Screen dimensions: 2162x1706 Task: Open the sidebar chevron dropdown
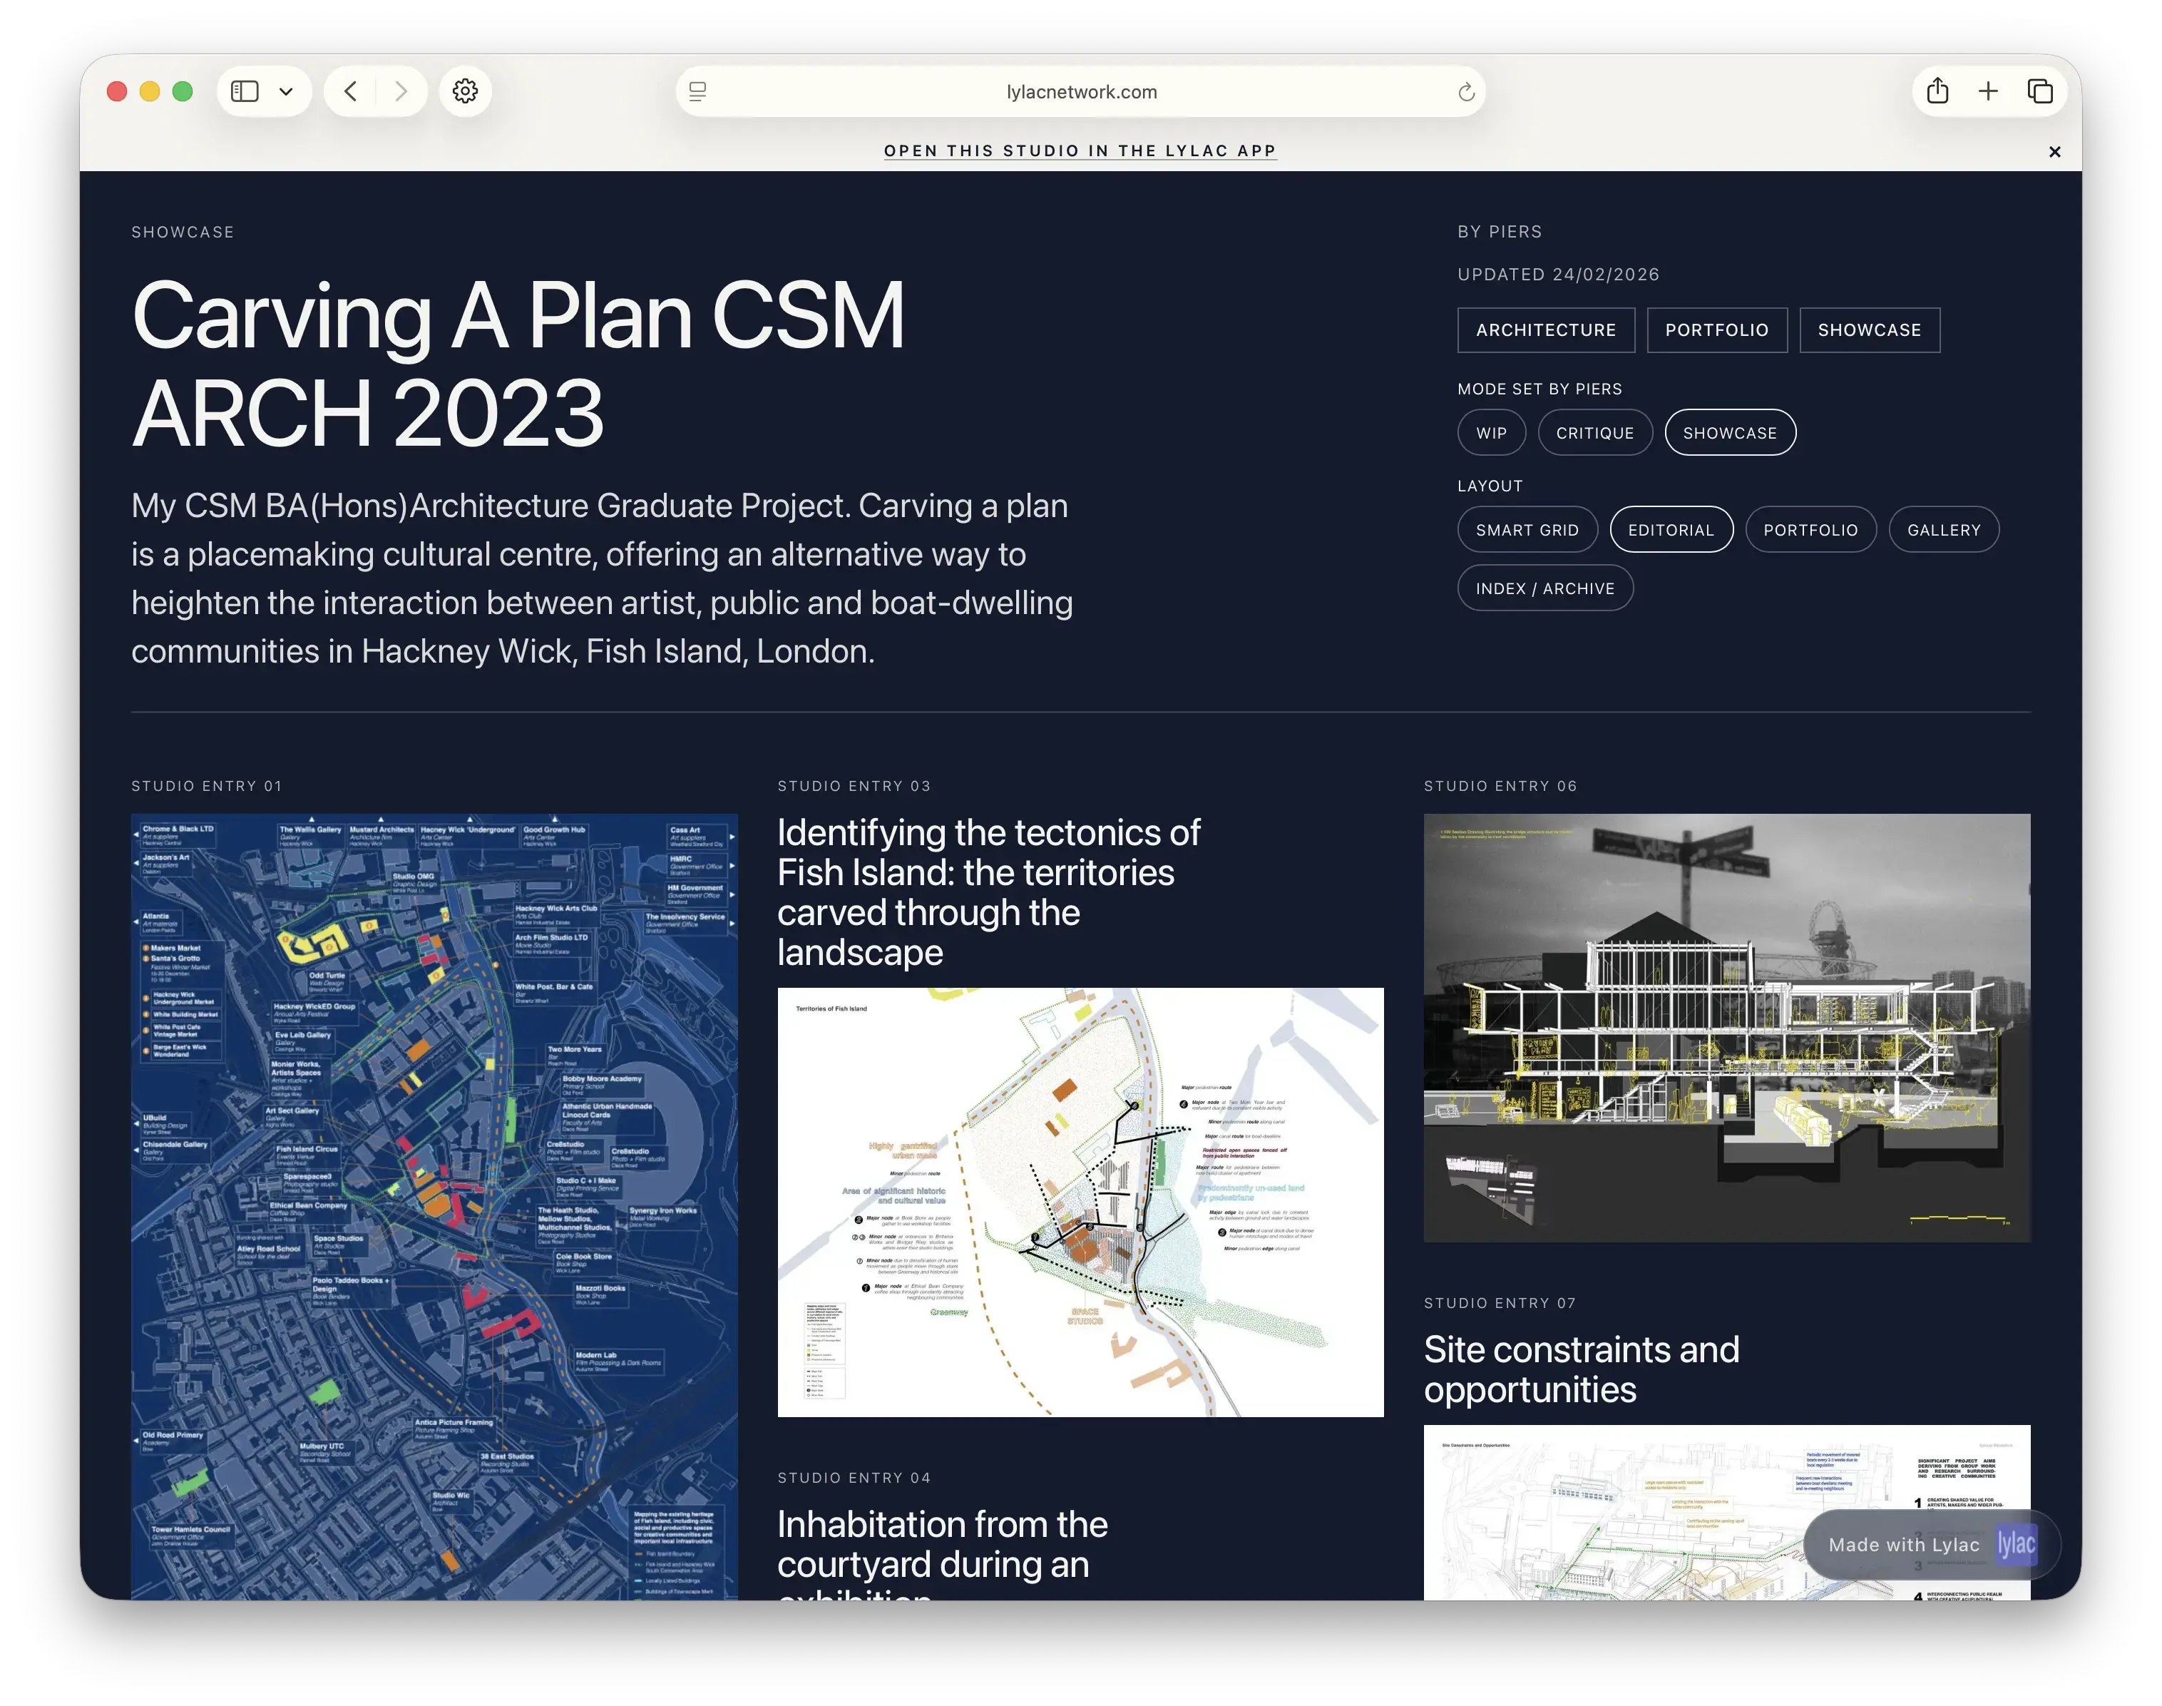coord(287,91)
